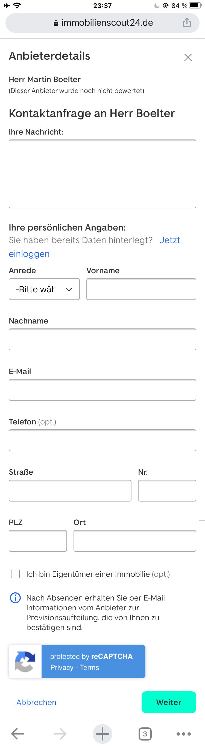Go back with the browser back arrow
Screen dimensions: 205x746
click(x=18, y=733)
